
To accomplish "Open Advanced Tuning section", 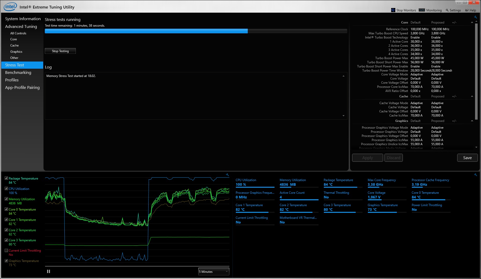I will pyautogui.click(x=21, y=26).
